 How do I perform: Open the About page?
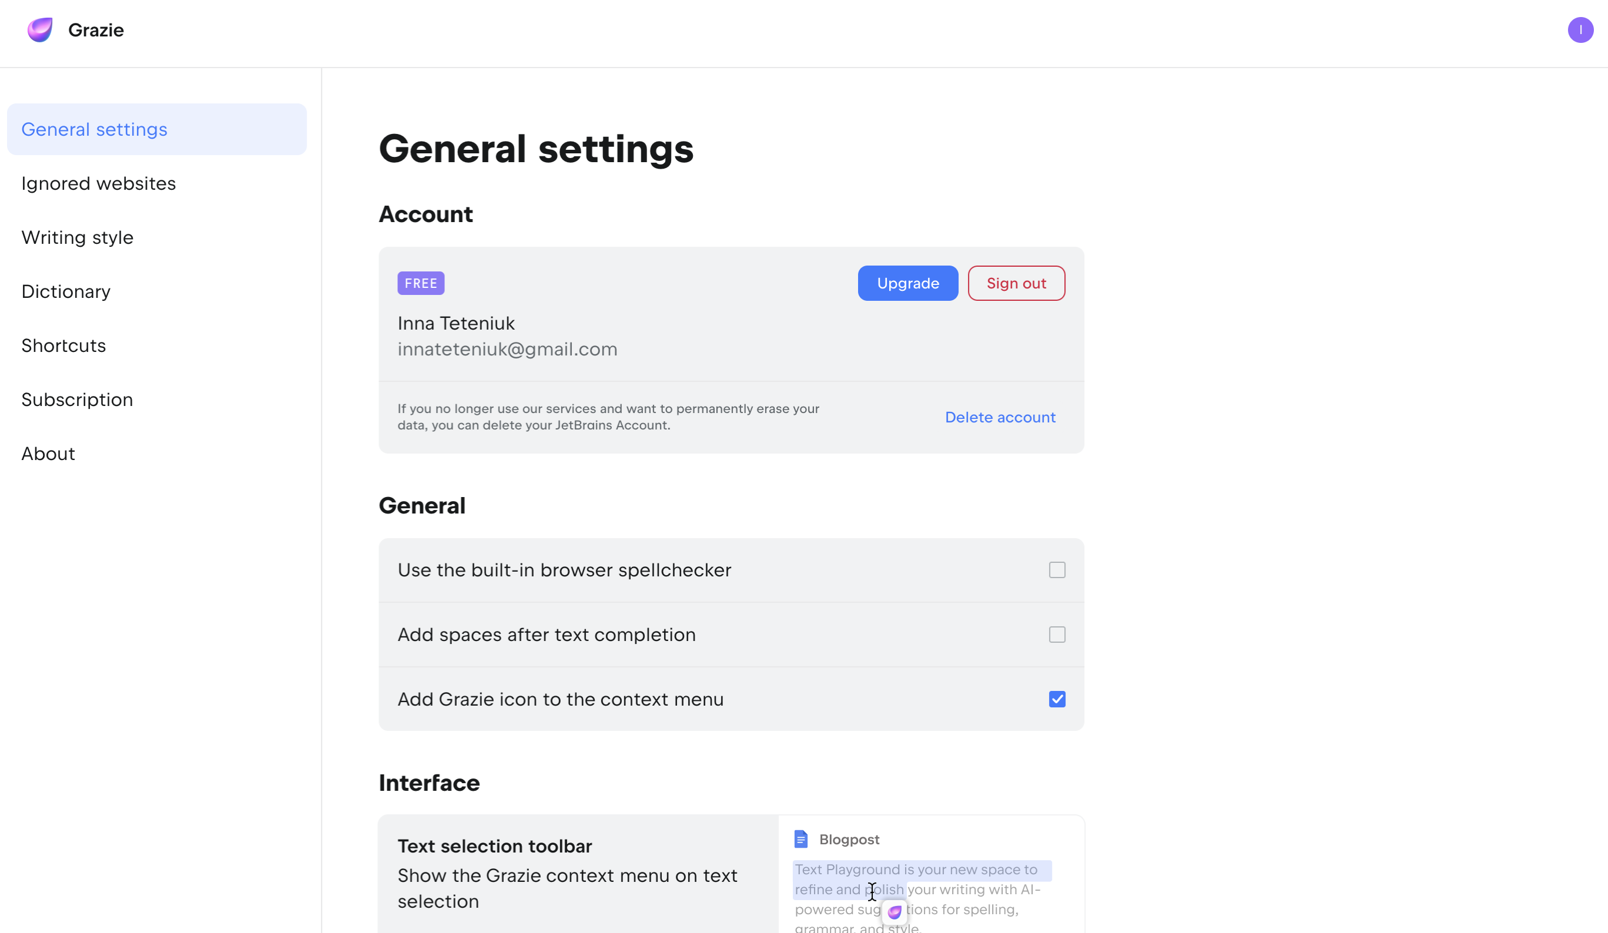(x=49, y=454)
